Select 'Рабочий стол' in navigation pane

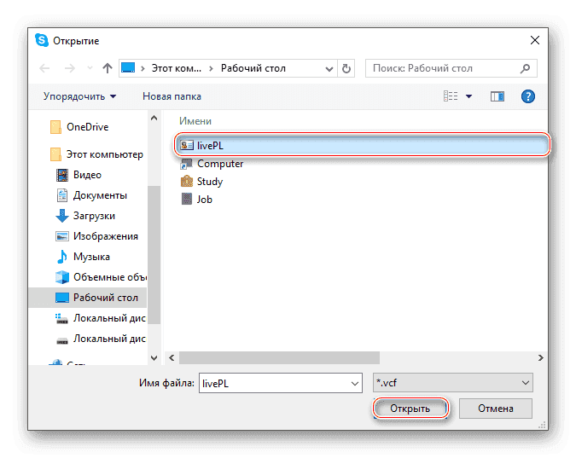(87, 298)
